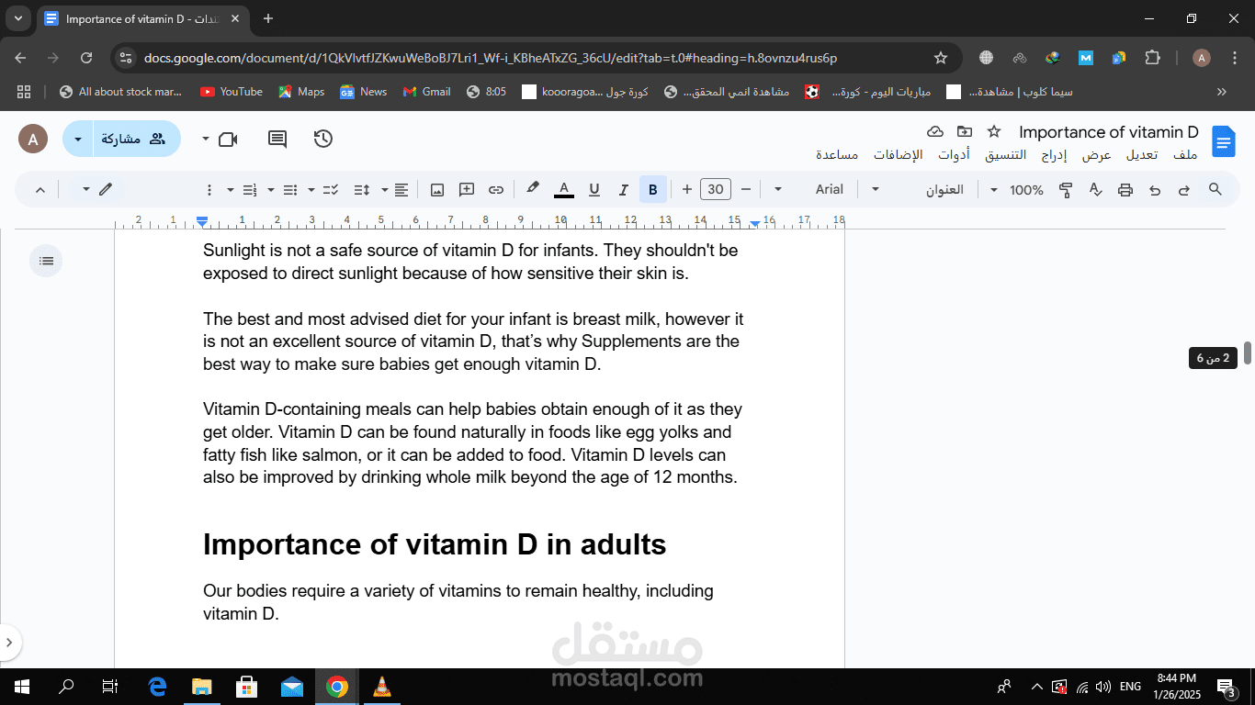Collapse the menus with the up chevron
1255x705 pixels.
pos(40,190)
